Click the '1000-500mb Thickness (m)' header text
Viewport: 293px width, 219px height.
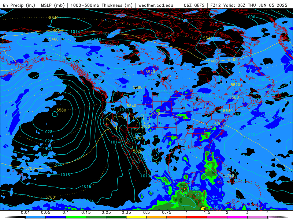101,5
